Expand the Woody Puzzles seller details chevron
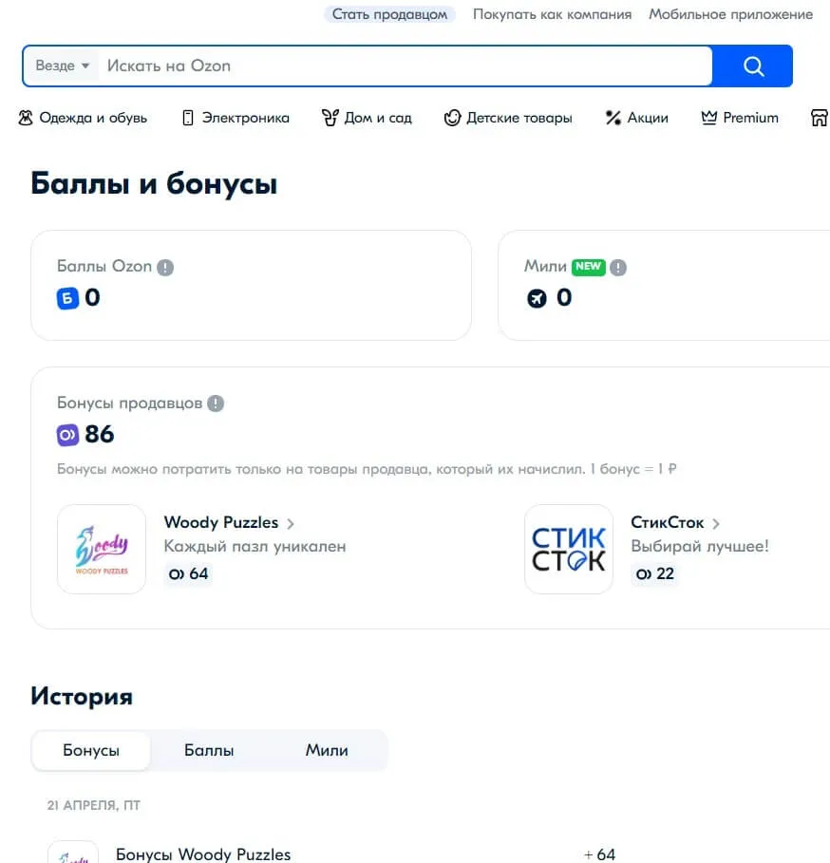The width and height of the screenshot is (830, 863). coord(291,522)
